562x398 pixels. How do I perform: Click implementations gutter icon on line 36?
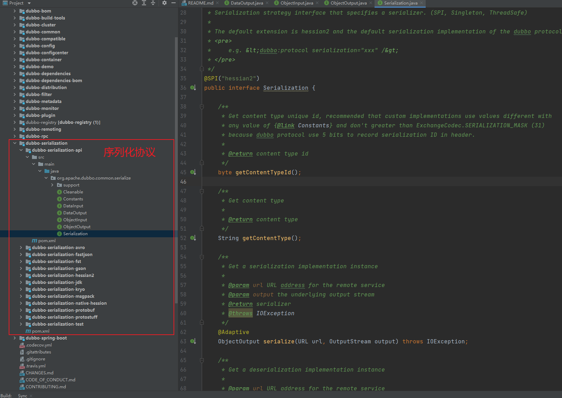(x=193, y=88)
